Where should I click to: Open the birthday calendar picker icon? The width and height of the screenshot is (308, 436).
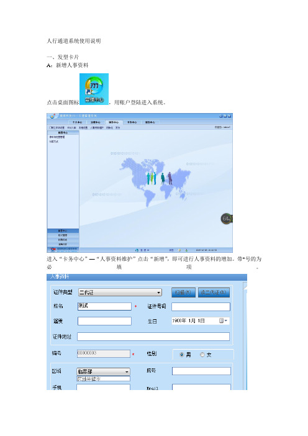click(221, 320)
